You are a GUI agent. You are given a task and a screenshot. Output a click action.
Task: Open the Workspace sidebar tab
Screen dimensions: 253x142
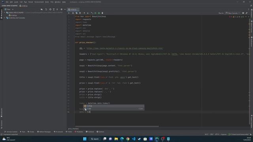(x=2, y=14)
